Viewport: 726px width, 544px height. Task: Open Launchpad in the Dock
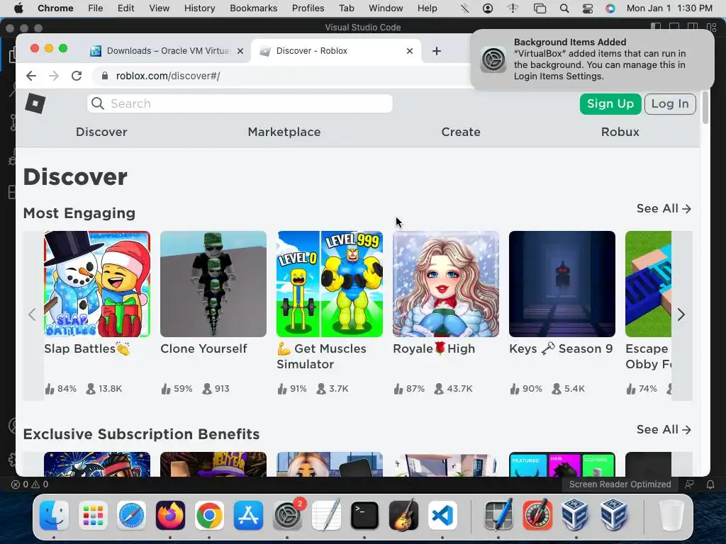click(x=93, y=516)
